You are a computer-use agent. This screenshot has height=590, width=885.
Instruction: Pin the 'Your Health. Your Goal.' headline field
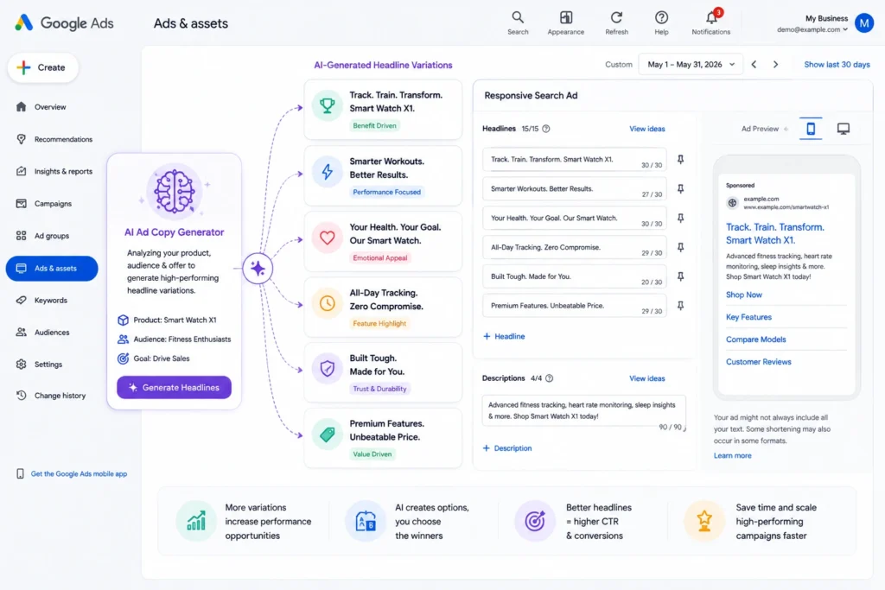pos(681,219)
